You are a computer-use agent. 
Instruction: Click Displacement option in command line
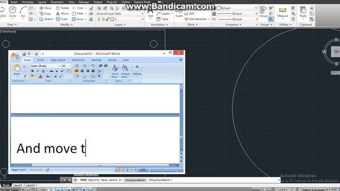click(135, 180)
